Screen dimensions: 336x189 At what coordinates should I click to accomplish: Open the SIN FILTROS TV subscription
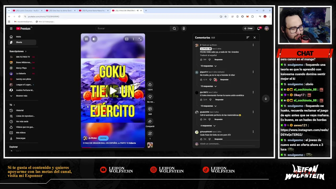coord(22,57)
